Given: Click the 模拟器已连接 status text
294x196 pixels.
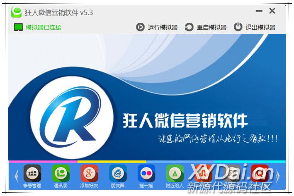Looking at the screenshot, I should tap(44, 27).
